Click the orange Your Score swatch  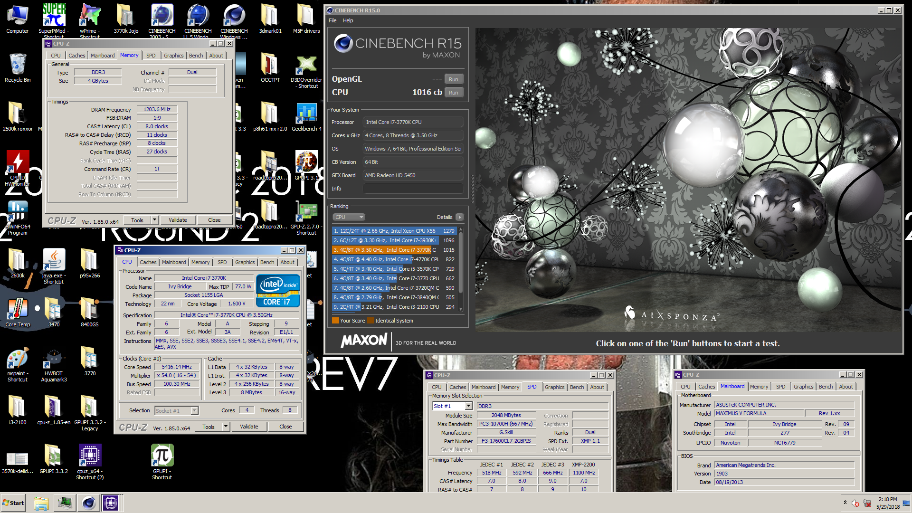click(x=335, y=321)
